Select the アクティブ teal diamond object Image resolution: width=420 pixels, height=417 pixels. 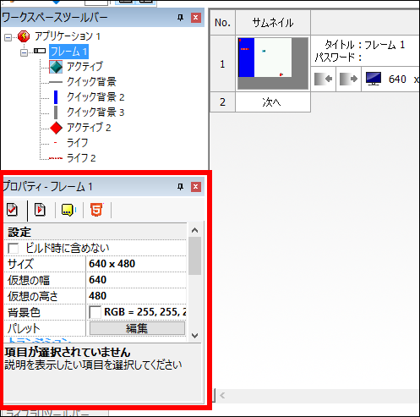(x=56, y=67)
